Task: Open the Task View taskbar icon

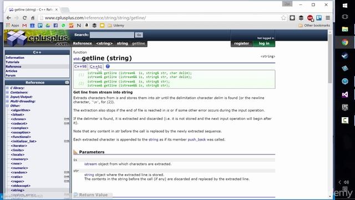Action: (x=345, y=17)
